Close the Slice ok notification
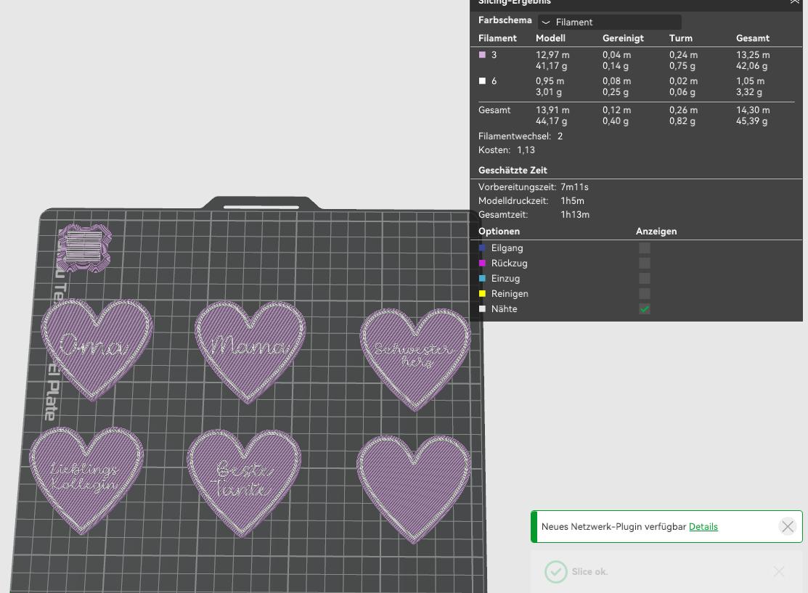The image size is (808, 593). click(x=779, y=571)
